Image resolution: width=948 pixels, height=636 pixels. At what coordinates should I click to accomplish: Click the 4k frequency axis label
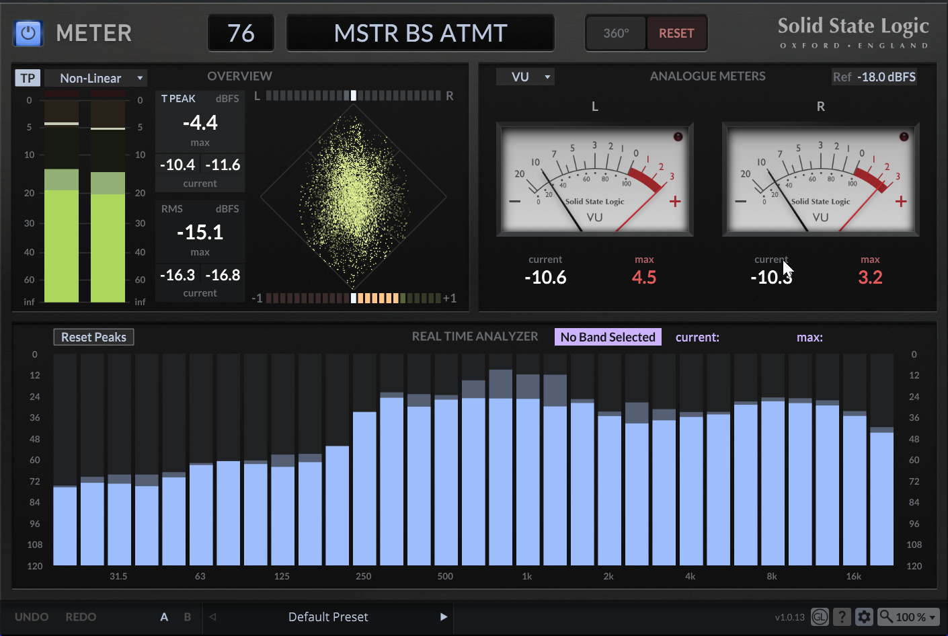click(690, 576)
